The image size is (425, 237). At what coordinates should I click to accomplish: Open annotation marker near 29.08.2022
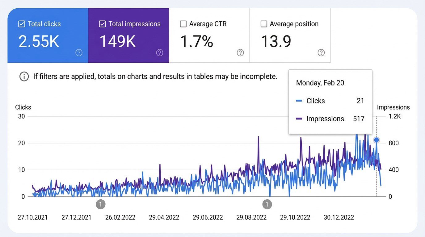[x=267, y=204]
